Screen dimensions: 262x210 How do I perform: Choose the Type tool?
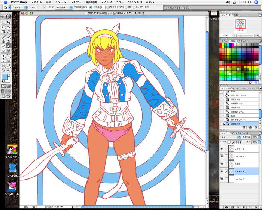9,55
